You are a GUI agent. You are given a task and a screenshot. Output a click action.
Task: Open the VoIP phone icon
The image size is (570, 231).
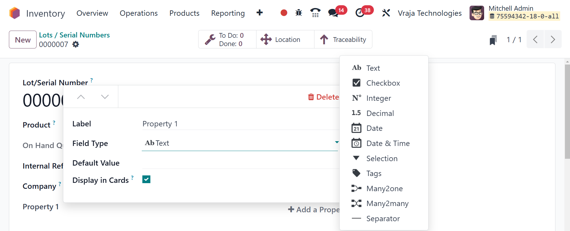coord(315,13)
